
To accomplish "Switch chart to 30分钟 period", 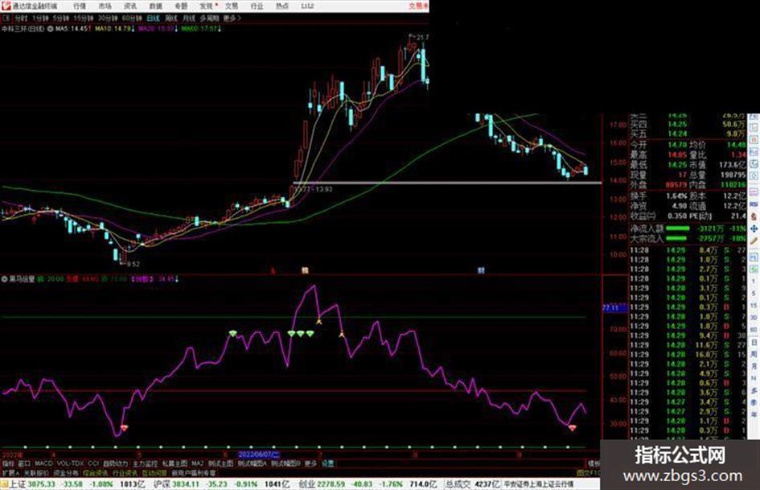I will pyautogui.click(x=108, y=18).
